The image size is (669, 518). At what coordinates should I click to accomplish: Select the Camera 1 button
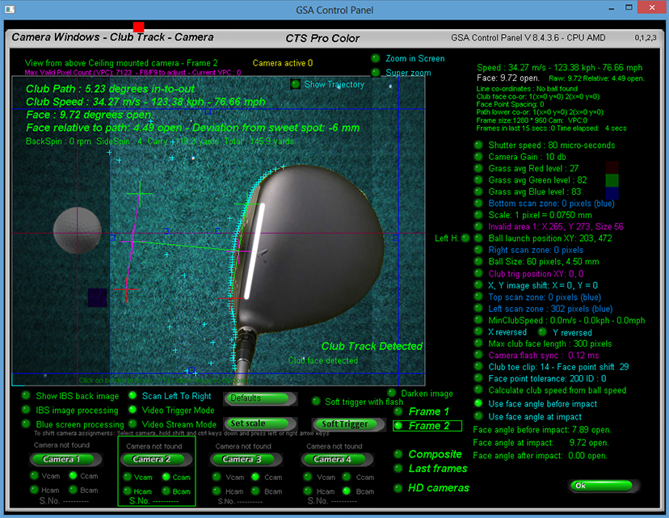[x=65, y=460]
